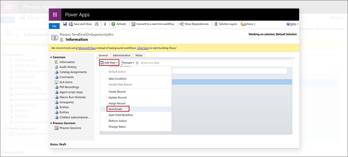Open Solution Layers
The width and height of the screenshot is (348, 157).
click(x=226, y=24)
